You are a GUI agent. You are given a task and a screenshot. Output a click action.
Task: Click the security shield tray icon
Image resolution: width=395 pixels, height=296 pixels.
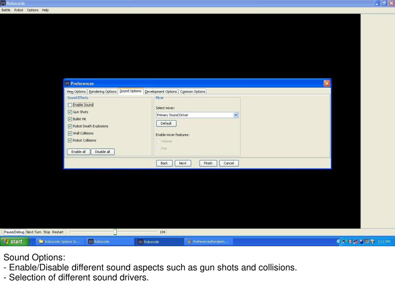tap(350, 242)
